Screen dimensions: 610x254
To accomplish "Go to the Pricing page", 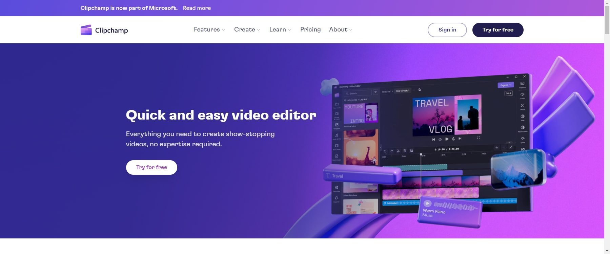I will [x=310, y=29].
